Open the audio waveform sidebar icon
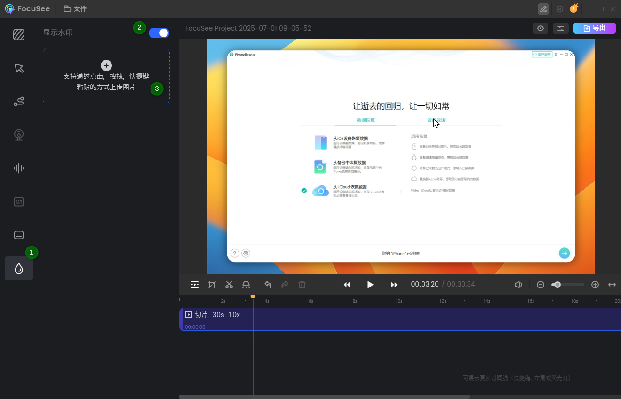This screenshot has width=621, height=399. 19,168
